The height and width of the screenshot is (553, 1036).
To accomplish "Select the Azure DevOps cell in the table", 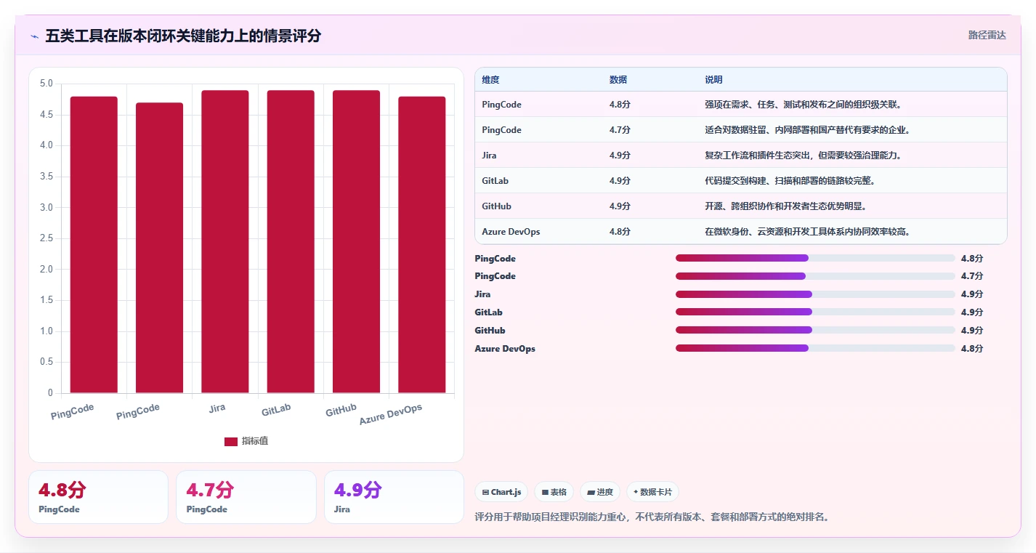I will (511, 232).
